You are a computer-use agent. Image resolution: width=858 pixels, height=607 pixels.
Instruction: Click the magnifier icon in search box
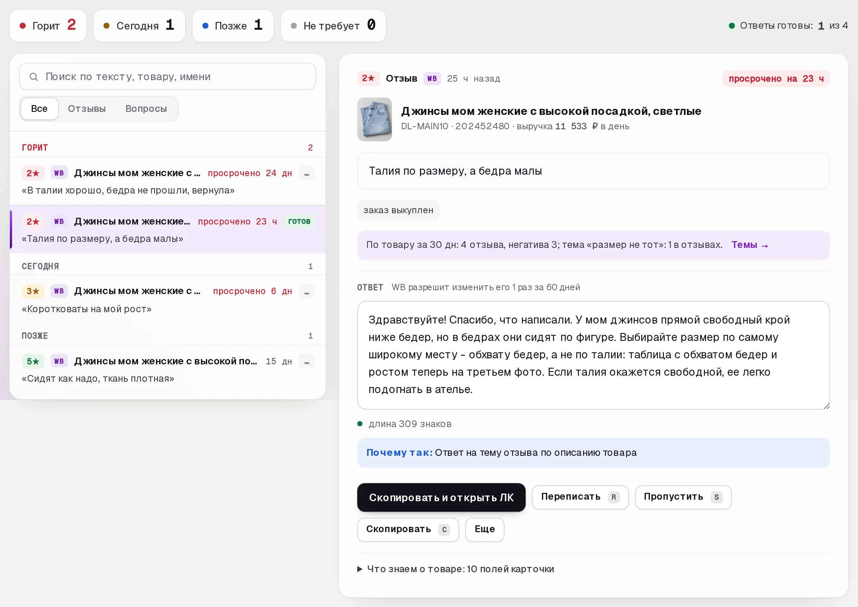(34, 77)
